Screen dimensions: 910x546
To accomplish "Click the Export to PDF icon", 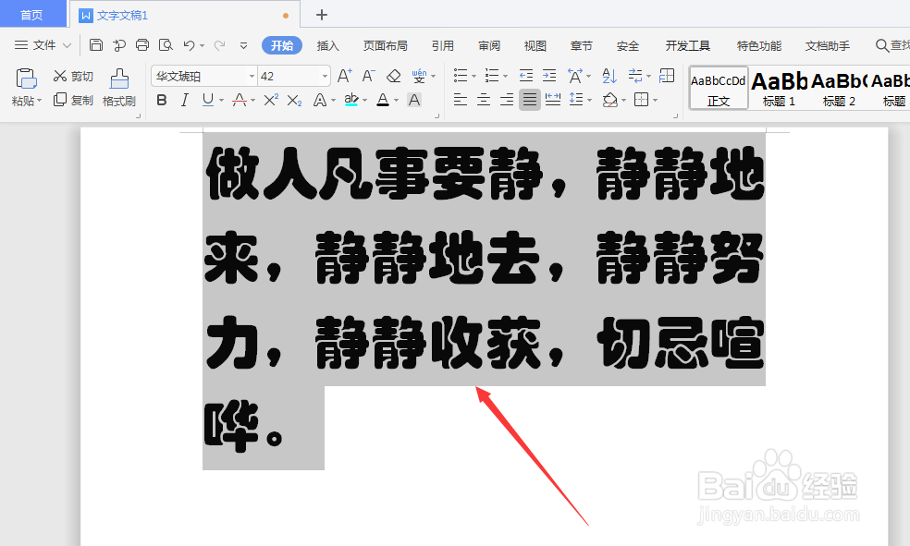I will [119, 45].
